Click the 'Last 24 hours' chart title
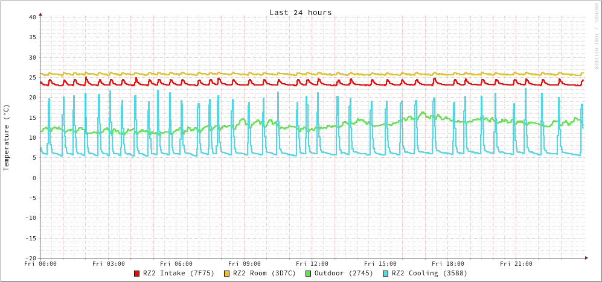This screenshot has width=602, height=282. [300, 13]
